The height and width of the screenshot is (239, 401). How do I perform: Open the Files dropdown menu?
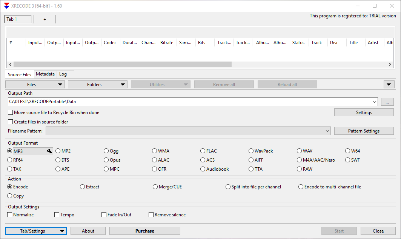click(35, 85)
